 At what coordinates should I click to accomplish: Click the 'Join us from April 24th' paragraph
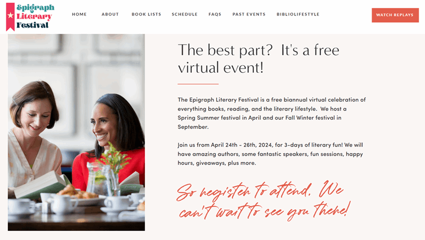[270, 154]
